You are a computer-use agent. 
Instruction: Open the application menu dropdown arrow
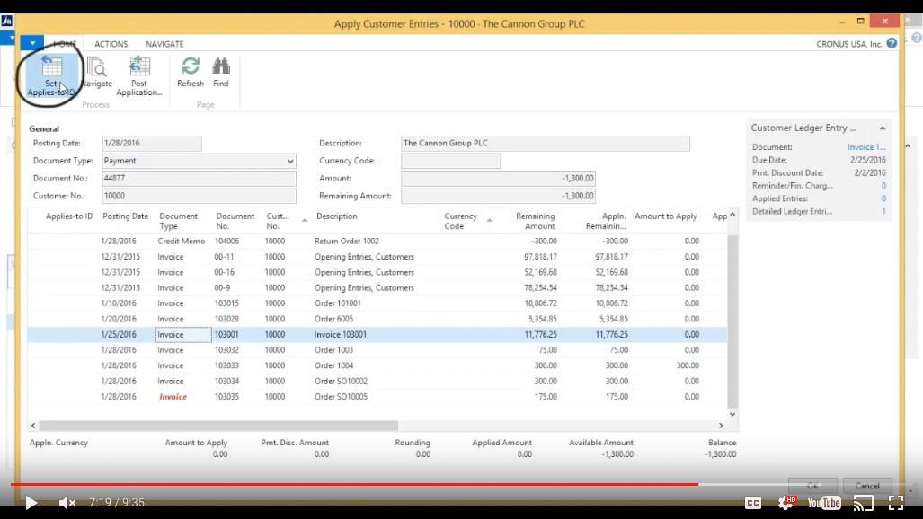coord(31,43)
